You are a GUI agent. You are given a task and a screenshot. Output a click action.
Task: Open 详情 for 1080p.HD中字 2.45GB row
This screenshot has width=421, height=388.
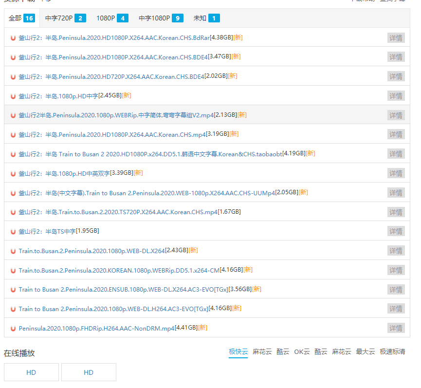tap(396, 96)
